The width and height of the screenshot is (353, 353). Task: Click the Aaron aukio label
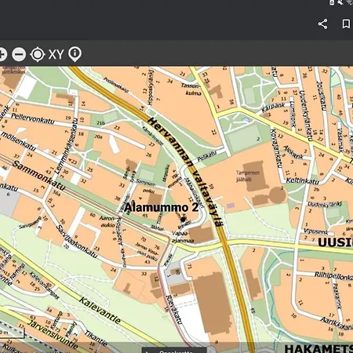(107, 221)
